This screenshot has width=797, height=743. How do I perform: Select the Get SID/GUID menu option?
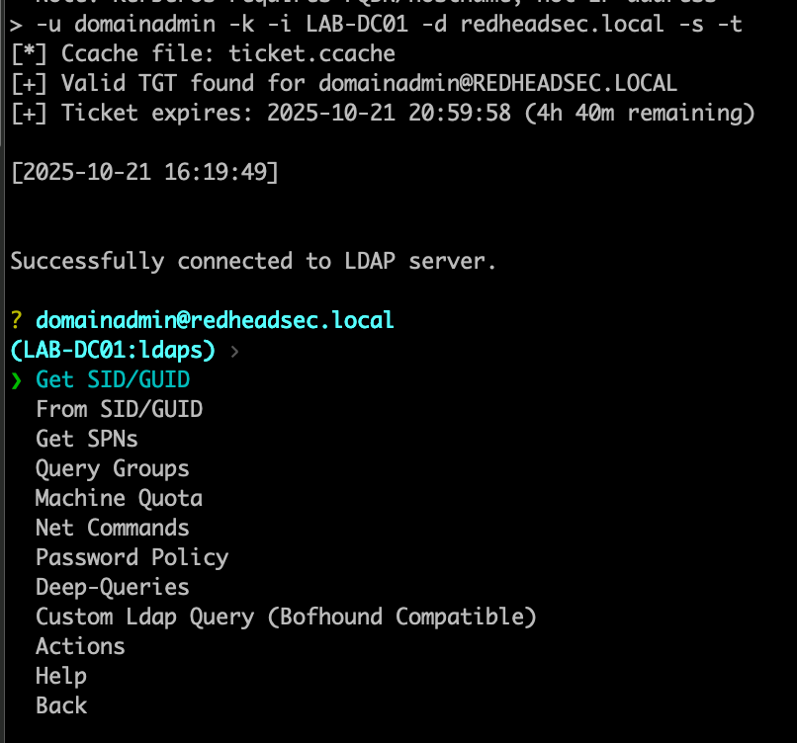(113, 379)
